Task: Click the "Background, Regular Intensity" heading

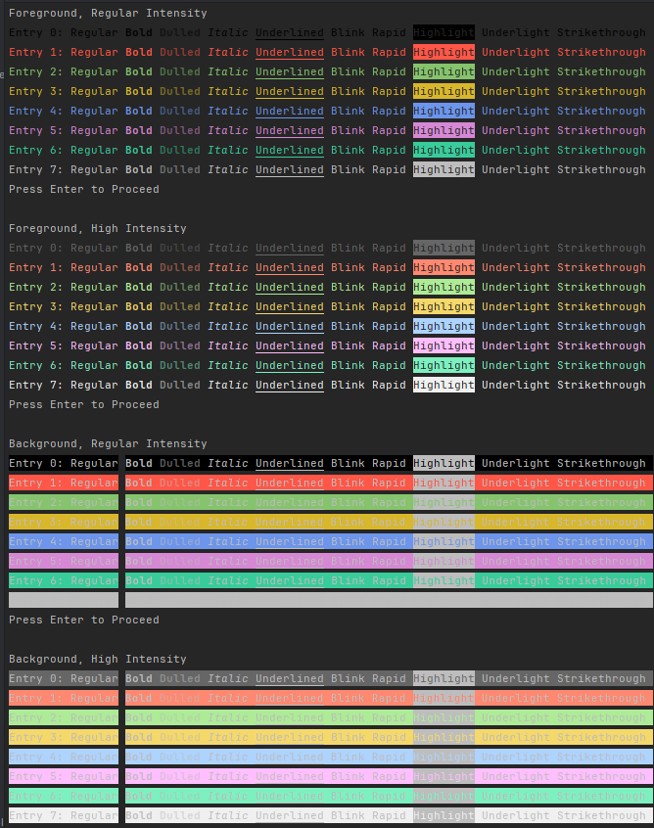Action: (108, 444)
